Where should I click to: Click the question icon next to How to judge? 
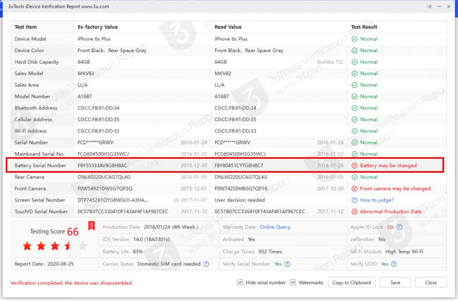coord(354,200)
